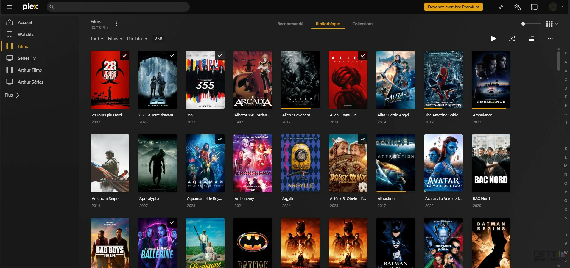Toggle watched checkmark on 28 Jours plus tard
The image size is (570, 268).
pos(124,56)
